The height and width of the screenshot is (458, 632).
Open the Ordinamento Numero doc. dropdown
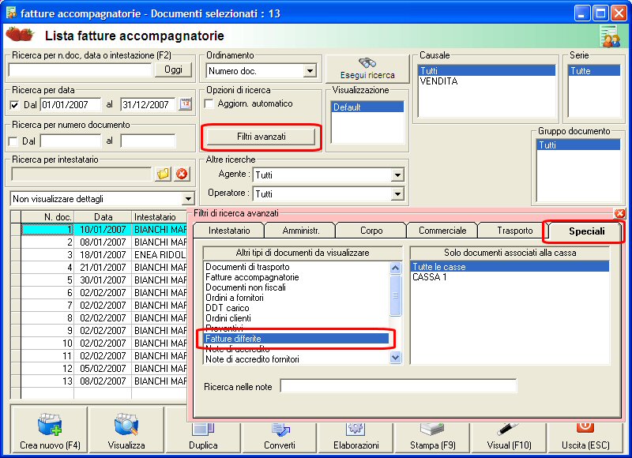pos(310,71)
